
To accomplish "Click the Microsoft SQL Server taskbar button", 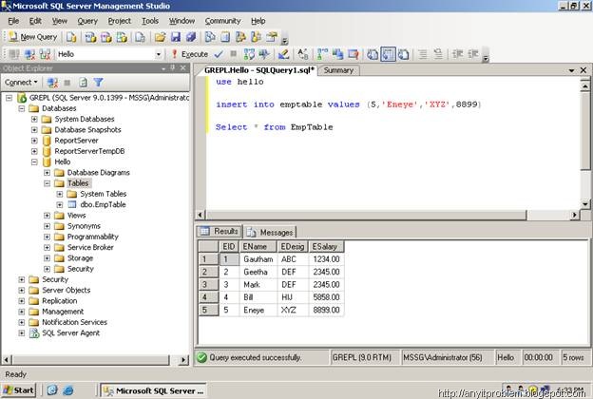I will tap(153, 390).
